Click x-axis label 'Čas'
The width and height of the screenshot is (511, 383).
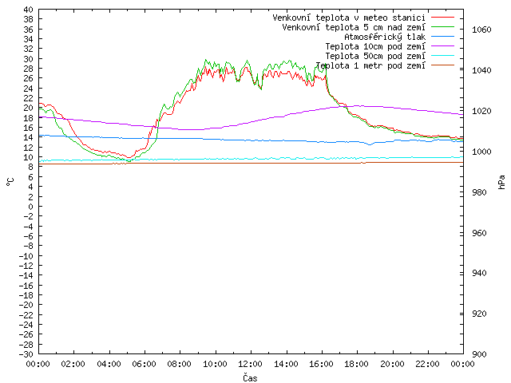coord(250,377)
